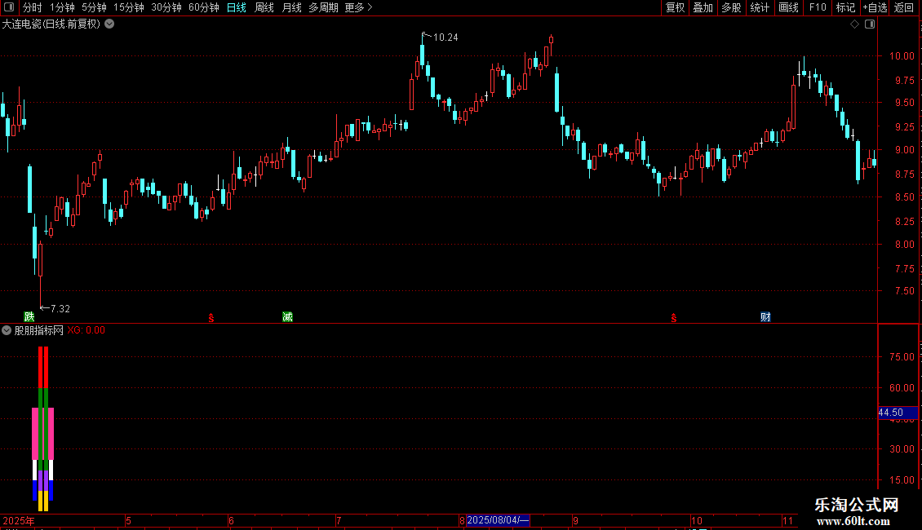Click the blue 财 marker
This screenshot has width=922, height=530.
[x=765, y=317]
